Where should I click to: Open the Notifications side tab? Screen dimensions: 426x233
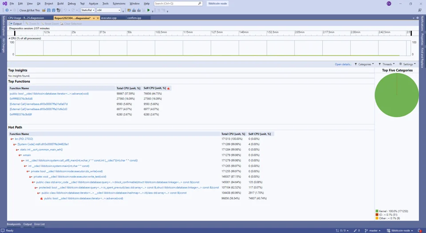pos(422,24)
